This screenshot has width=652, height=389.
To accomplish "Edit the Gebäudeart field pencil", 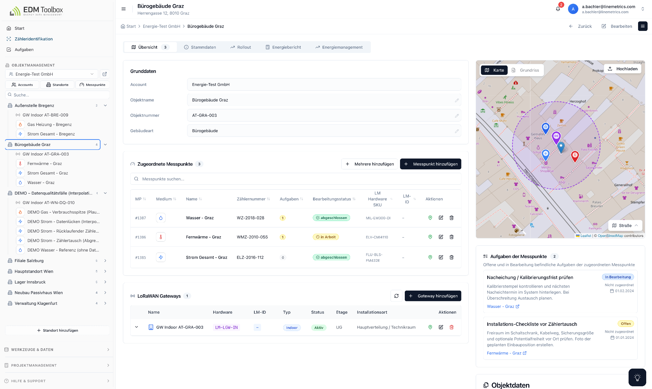I will [457, 131].
